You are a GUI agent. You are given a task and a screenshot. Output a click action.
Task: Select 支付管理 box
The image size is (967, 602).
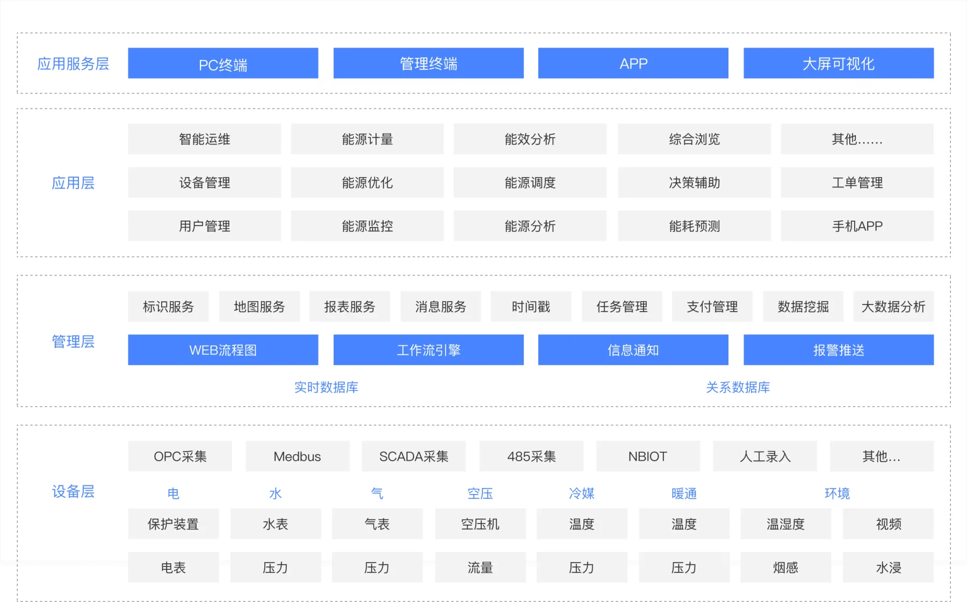click(x=712, y=307)
